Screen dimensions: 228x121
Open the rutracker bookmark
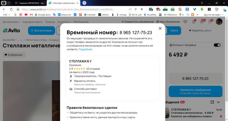(x=90, y=14)
